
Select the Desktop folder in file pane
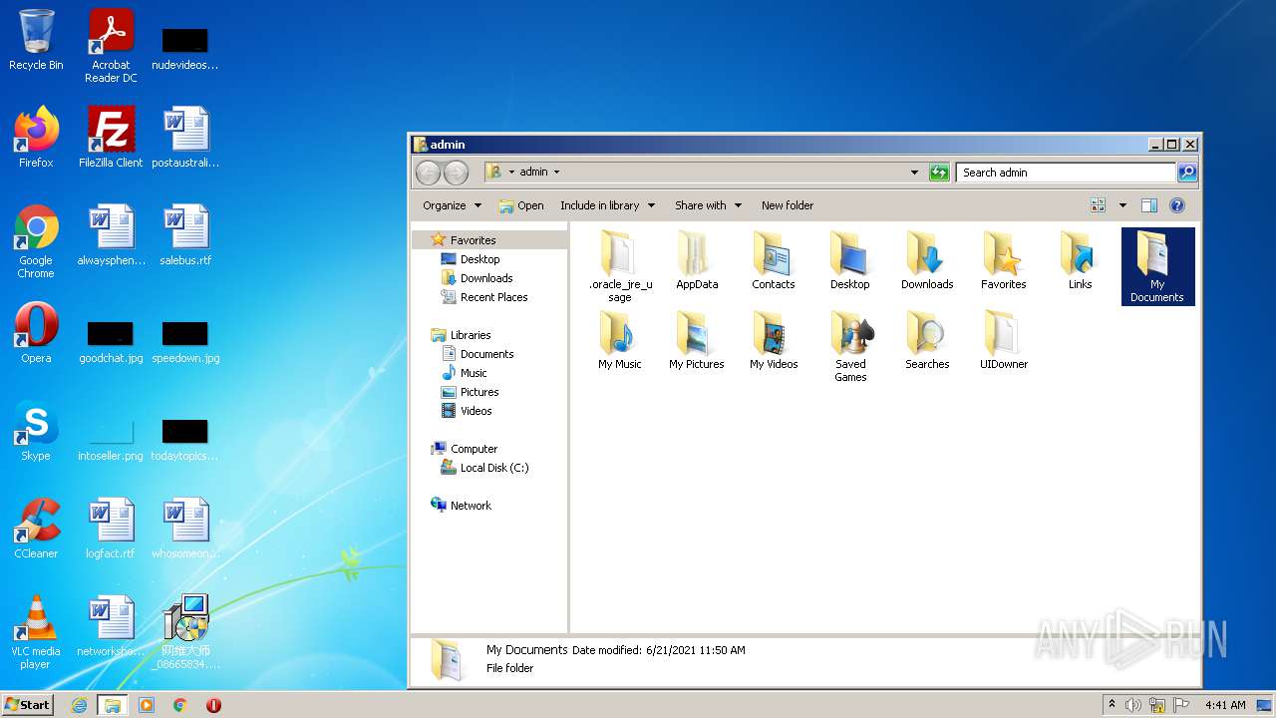(x=850, y=261)
